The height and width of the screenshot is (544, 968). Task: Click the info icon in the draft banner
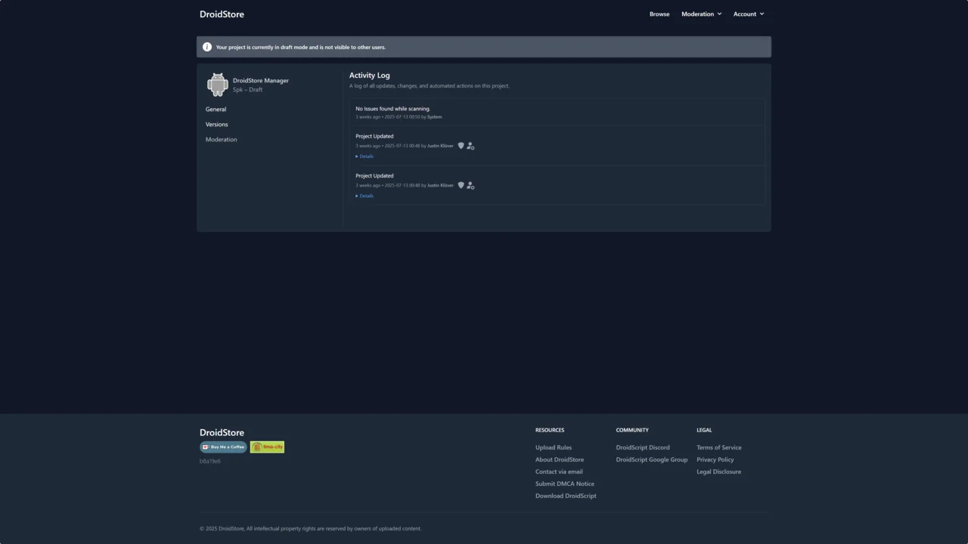pyautogui.click(x=207, y=47)
